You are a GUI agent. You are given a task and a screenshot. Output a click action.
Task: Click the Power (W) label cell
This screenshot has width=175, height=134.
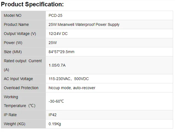pyautogui.click(x=23, y=43)
